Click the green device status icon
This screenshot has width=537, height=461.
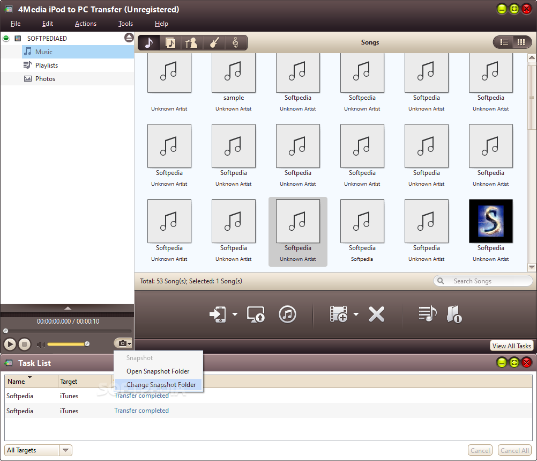tap(6, 38)
